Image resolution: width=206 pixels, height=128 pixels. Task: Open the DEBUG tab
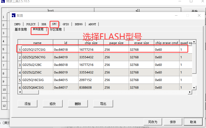pyautogui.click(x=79, y=24)
